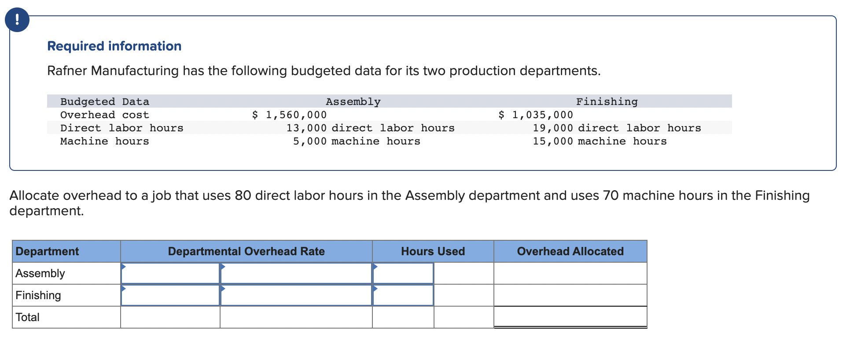Click the $ 1,560,000 overhead cost value
This screenshot has height=340, width=850.
(289, 115)
